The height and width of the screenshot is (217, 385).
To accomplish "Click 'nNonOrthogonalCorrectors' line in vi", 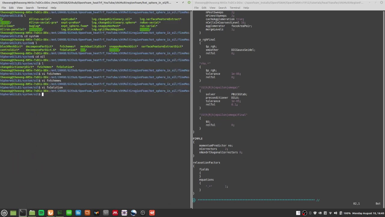I will [220, 152].
